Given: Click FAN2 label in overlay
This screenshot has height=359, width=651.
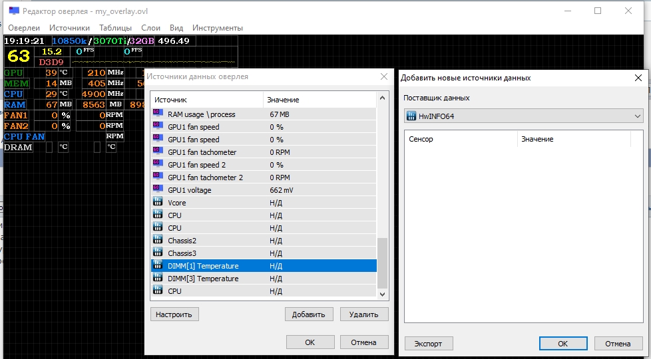Looking at the screenshot, I should [x=16, y=126].
